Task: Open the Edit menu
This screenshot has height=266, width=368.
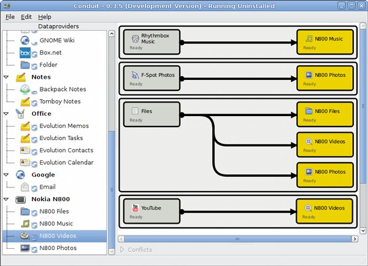Action: click(26, 17)
